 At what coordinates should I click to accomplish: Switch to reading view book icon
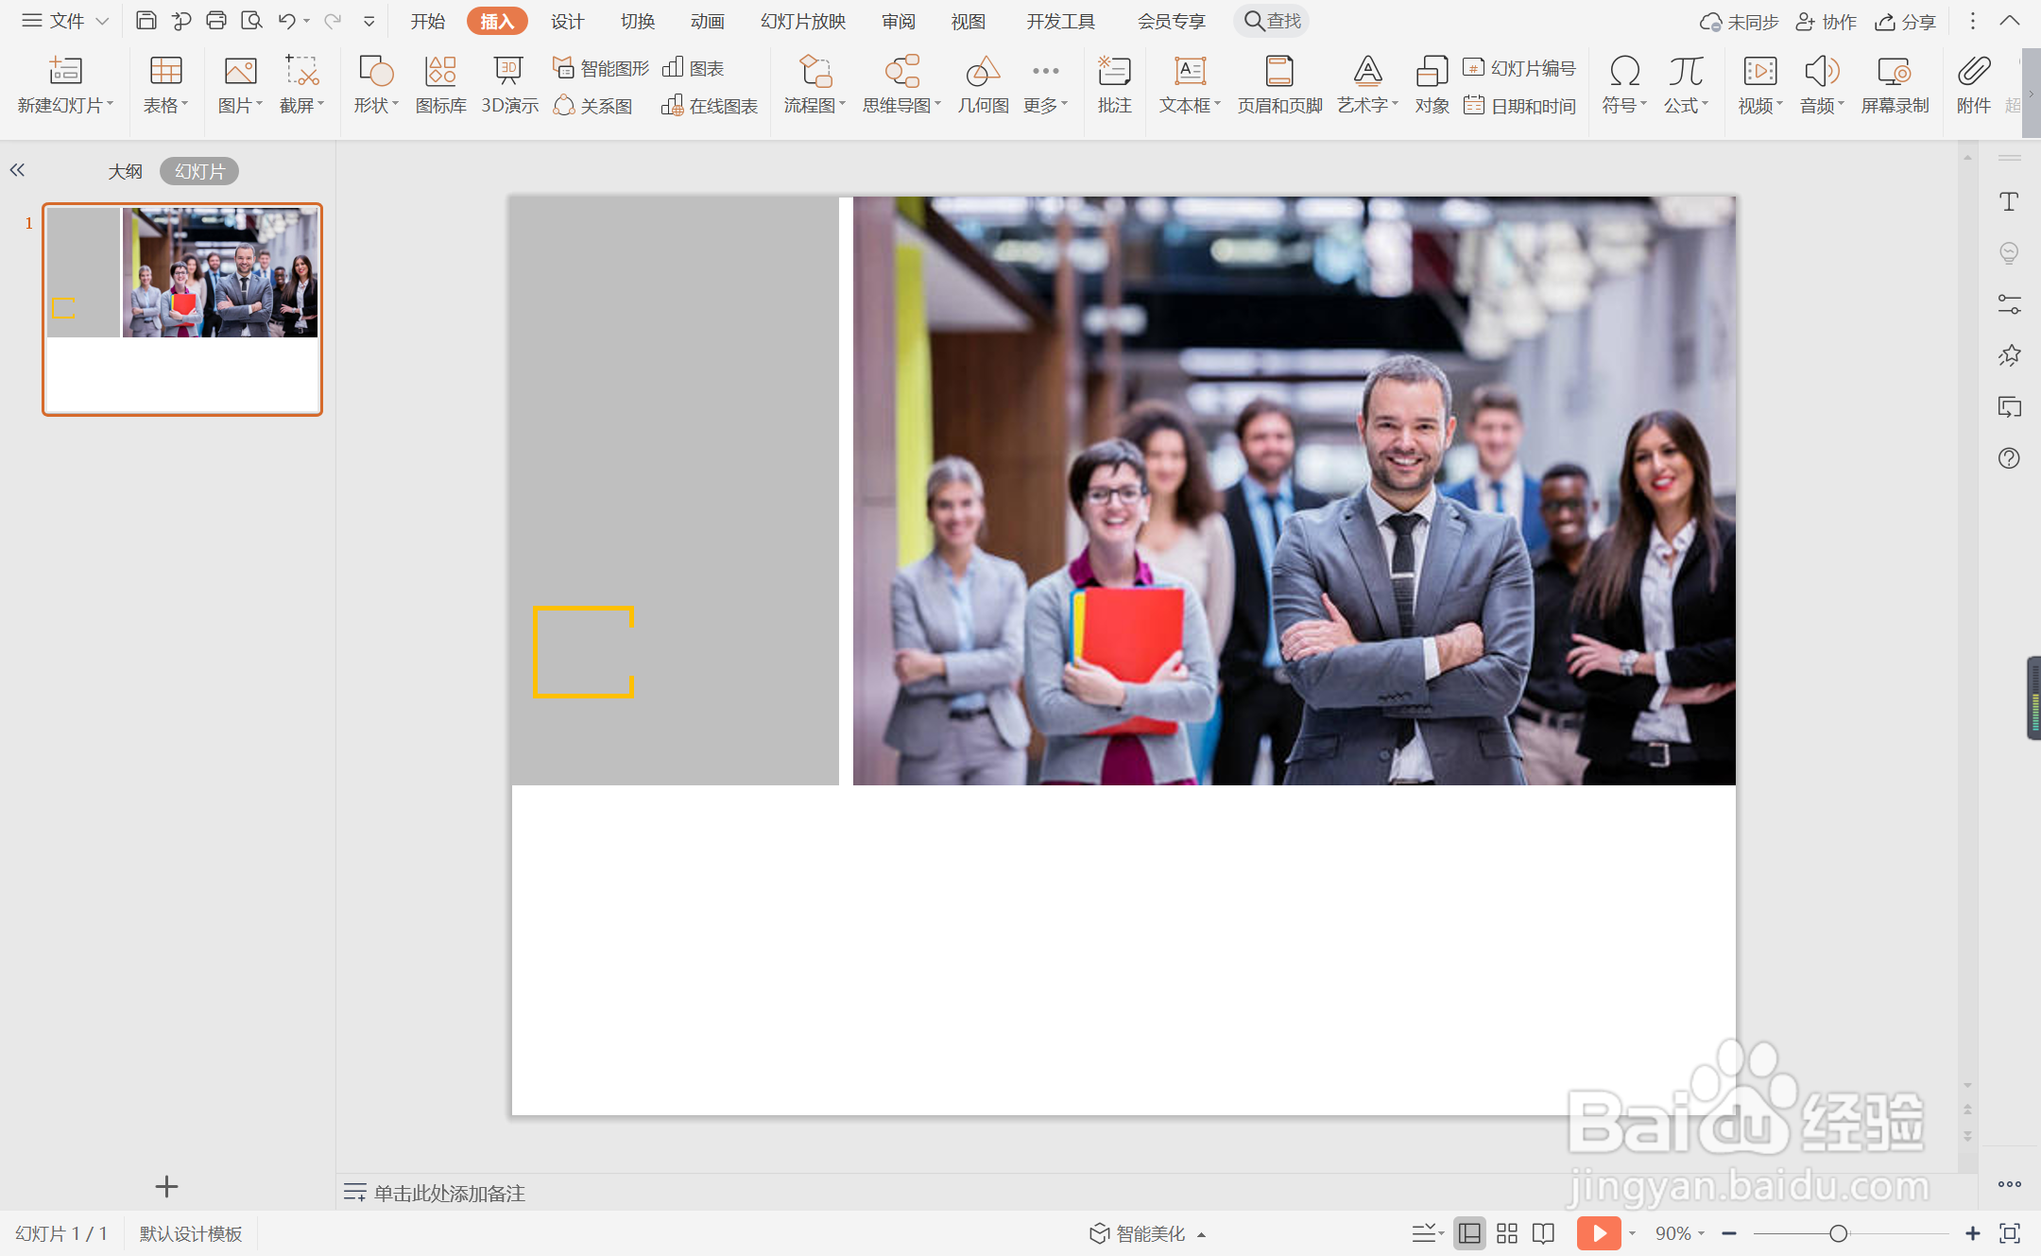click(x=1543, y=1233)
